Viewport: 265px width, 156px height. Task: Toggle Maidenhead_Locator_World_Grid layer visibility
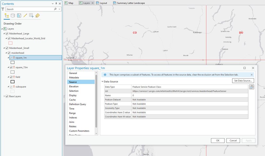[9, 39]
